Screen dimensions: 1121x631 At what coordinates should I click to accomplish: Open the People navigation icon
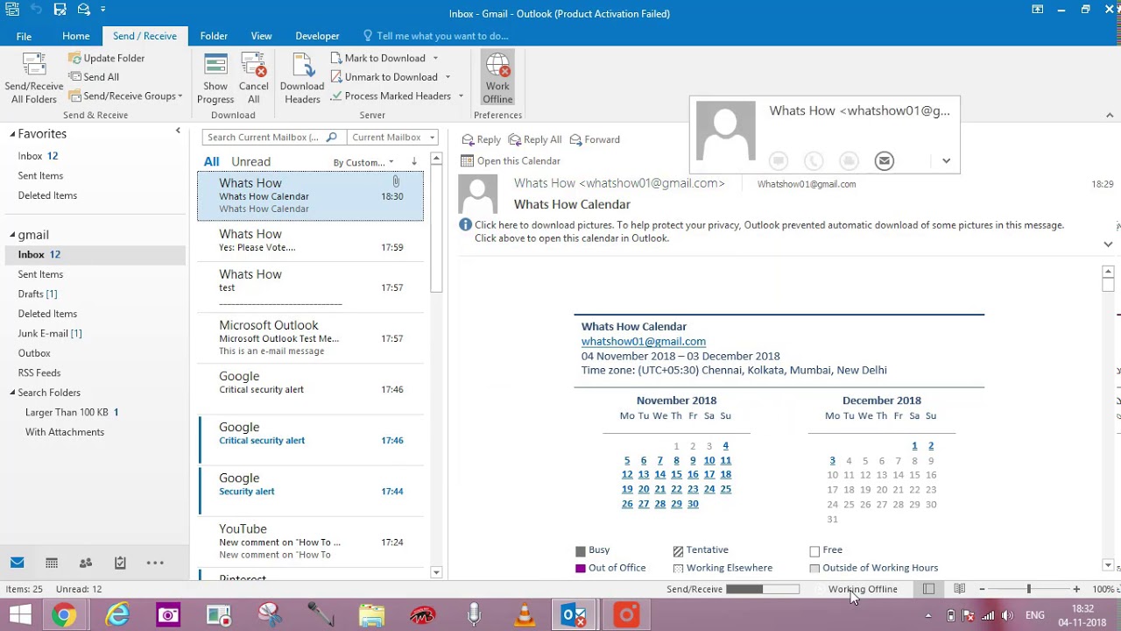point(85,563)
